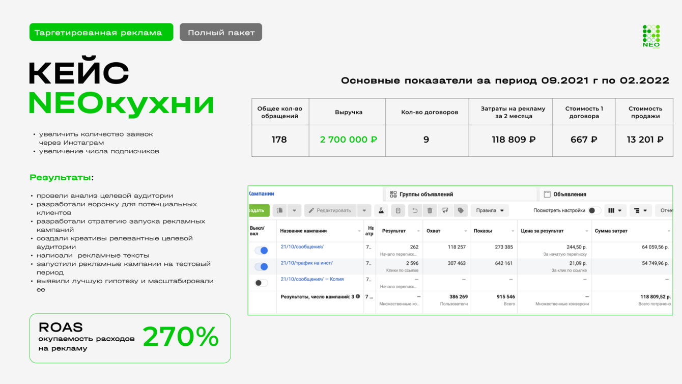
Task: Click the Таргетированная реклама green tag
Action: click(101, 32)
